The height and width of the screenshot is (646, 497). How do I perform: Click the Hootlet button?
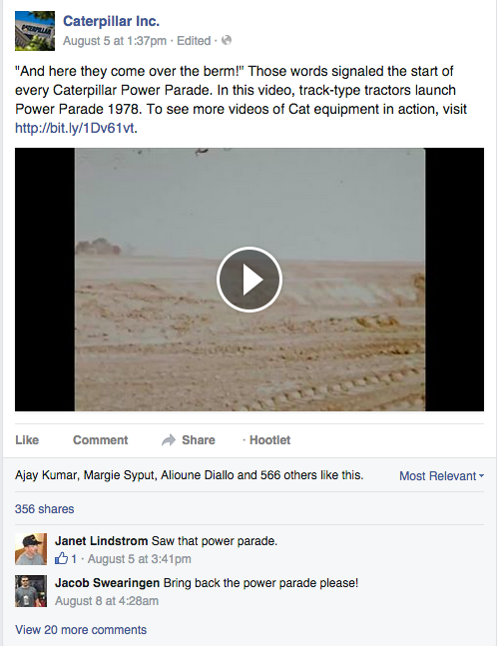(x=270, y=440)
